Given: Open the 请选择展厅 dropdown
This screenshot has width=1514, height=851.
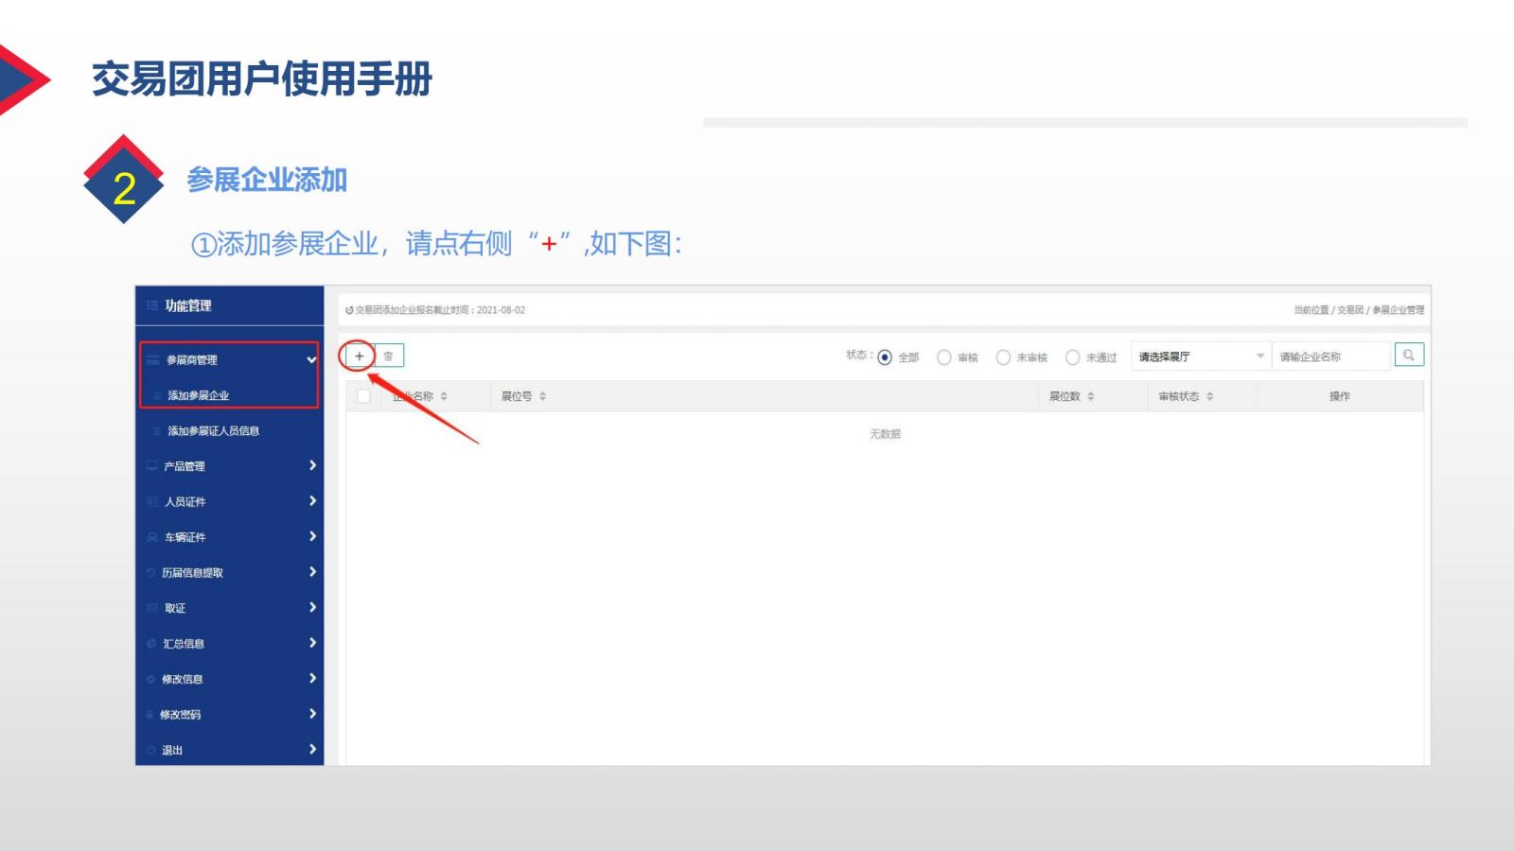Looking at the screenshot, I should click(1201, 356).
